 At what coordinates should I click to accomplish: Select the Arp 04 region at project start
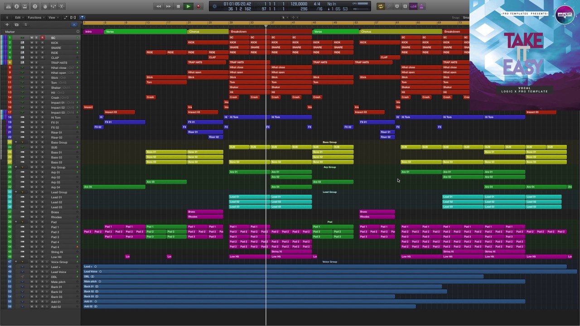[x=114, y=187]
